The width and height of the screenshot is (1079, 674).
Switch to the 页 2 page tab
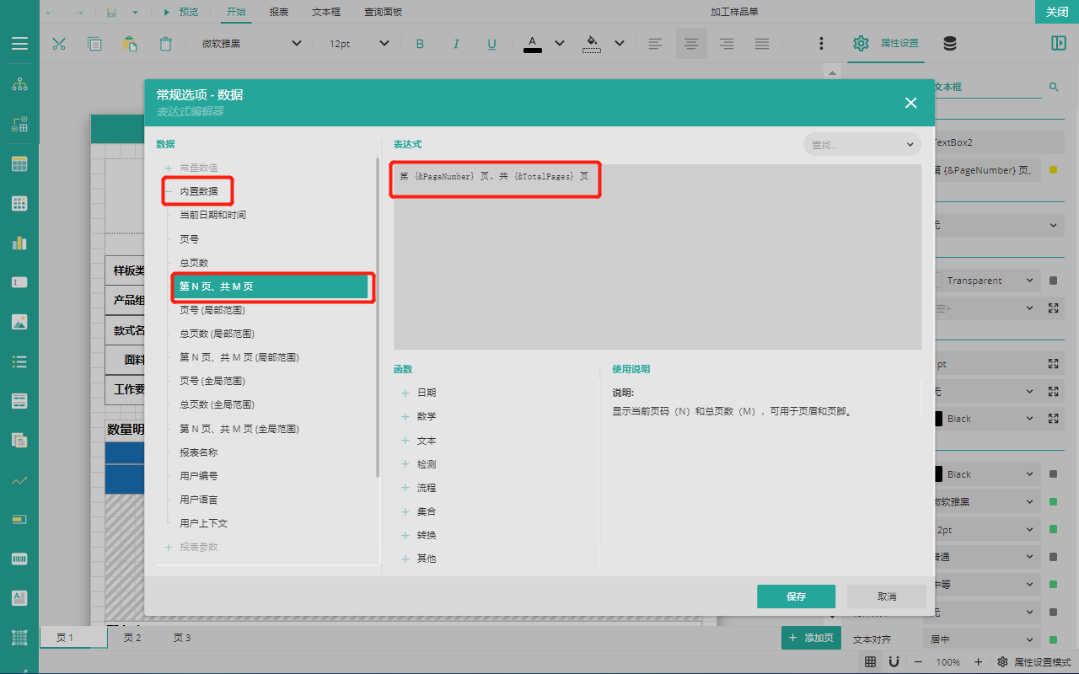click(x=132, y=638)
